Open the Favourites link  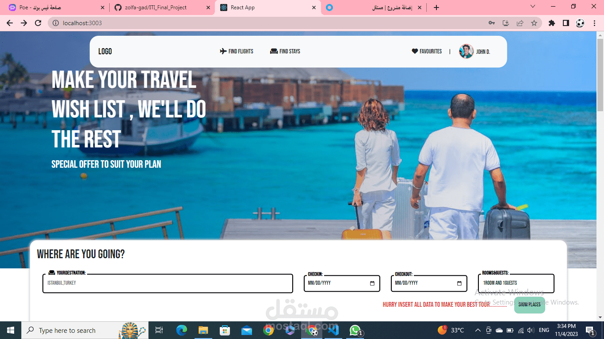[x=427, y=51]
